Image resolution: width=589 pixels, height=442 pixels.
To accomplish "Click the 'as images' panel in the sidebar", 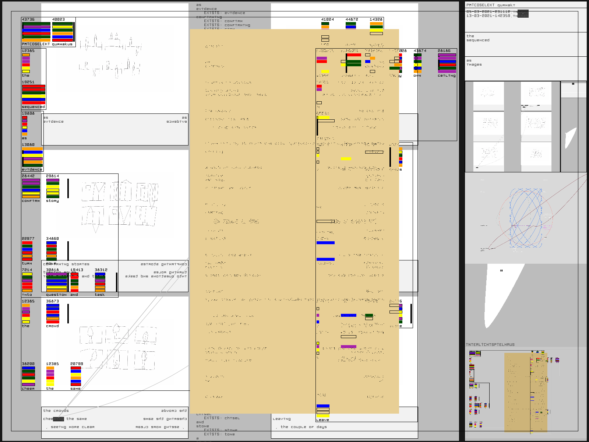I will coord(526,69).
